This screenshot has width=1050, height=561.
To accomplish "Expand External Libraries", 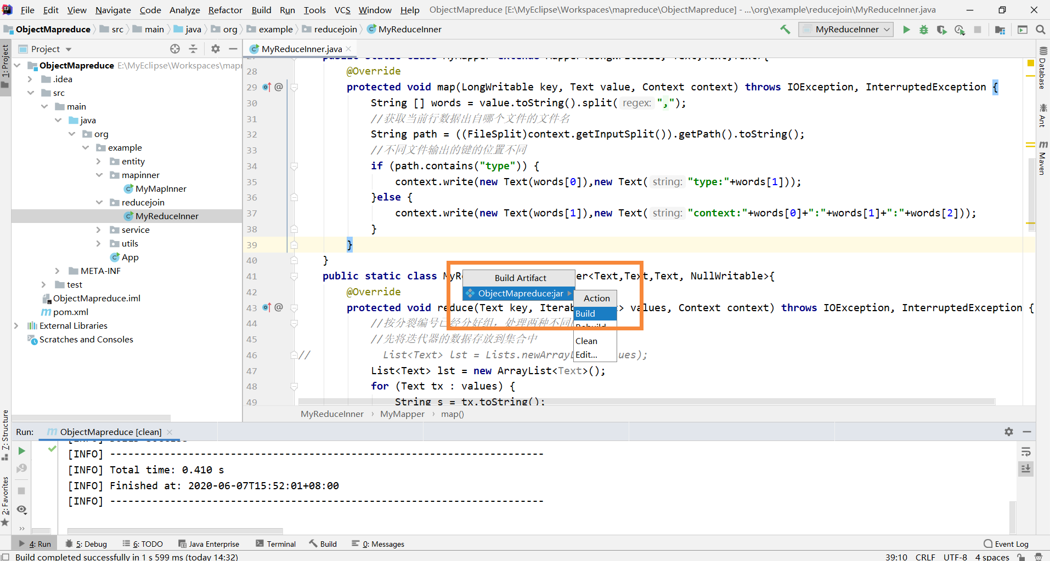I will [16, 326].
